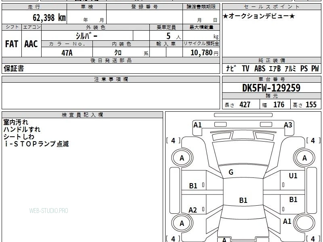Click the 注意事項欄 header
This screenshot has height=242, width=323.
(x=111, y=79)
